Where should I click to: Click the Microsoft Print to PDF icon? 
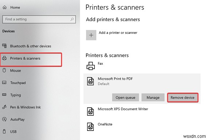click(90, 81)
